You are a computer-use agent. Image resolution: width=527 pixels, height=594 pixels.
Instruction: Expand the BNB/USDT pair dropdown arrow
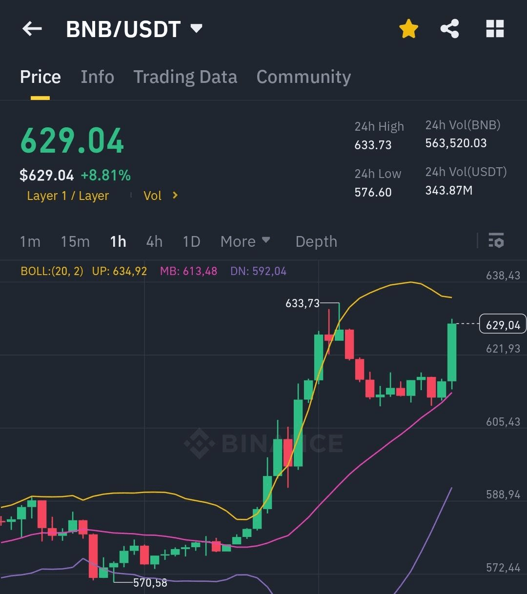click(196, 29)
